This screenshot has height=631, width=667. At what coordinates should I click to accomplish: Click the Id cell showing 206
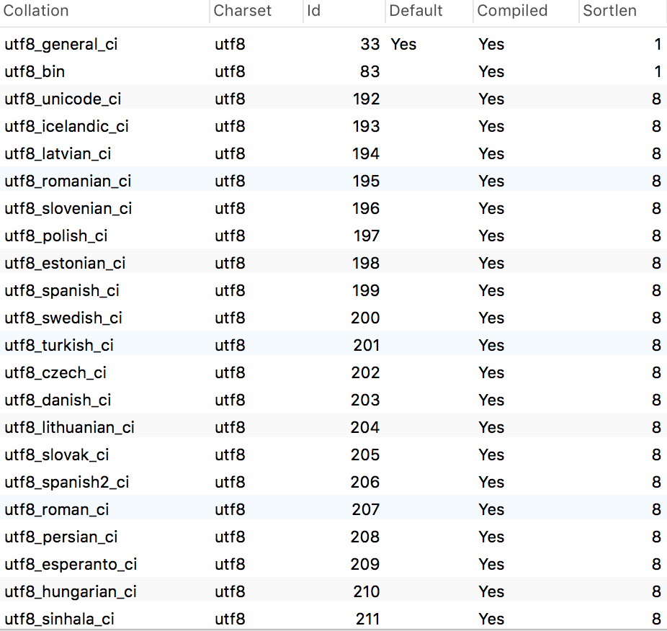point(365,482)
